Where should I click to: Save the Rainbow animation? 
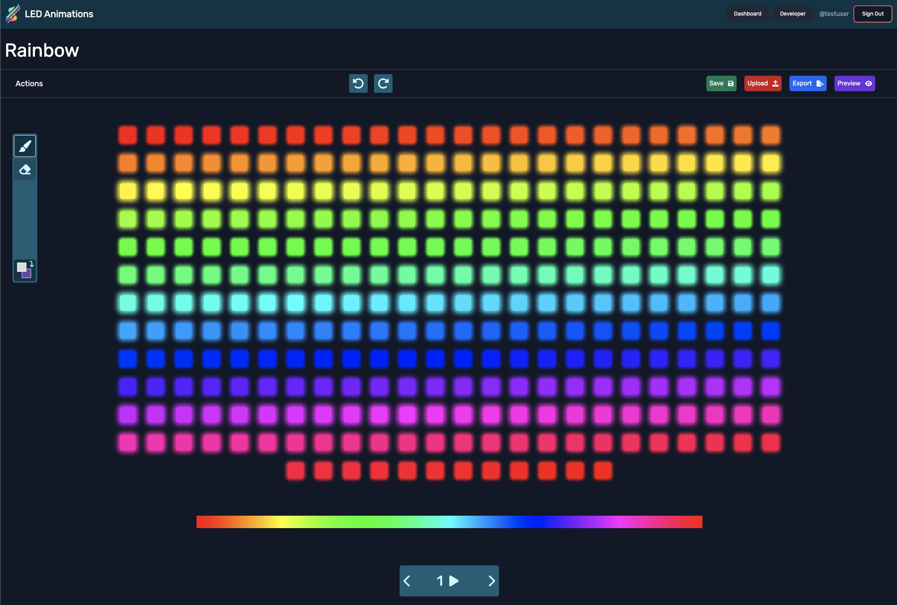[x=721, y=83]
